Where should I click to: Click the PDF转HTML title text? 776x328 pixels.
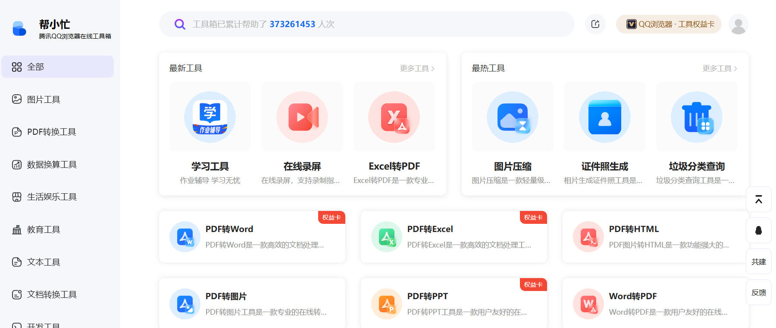click(x=634, y=229)
